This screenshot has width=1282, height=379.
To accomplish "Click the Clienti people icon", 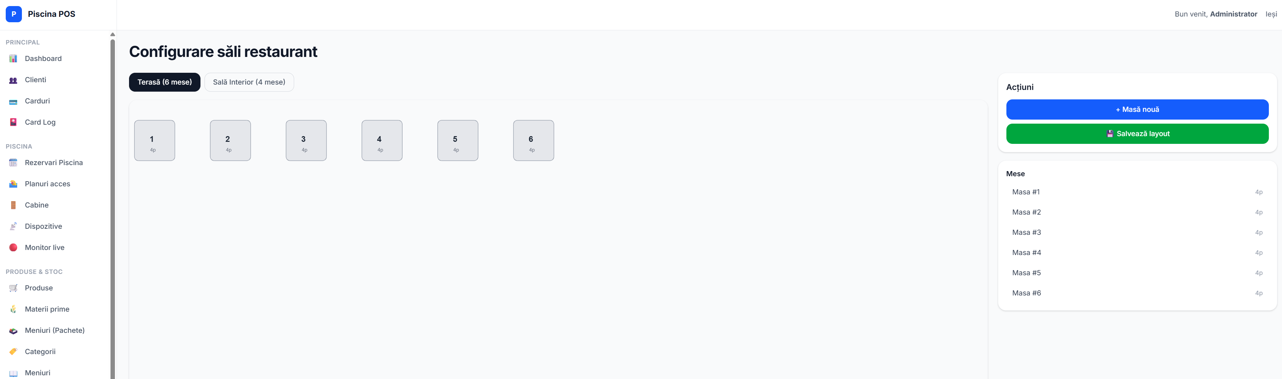I will click(x=13, y=80).
